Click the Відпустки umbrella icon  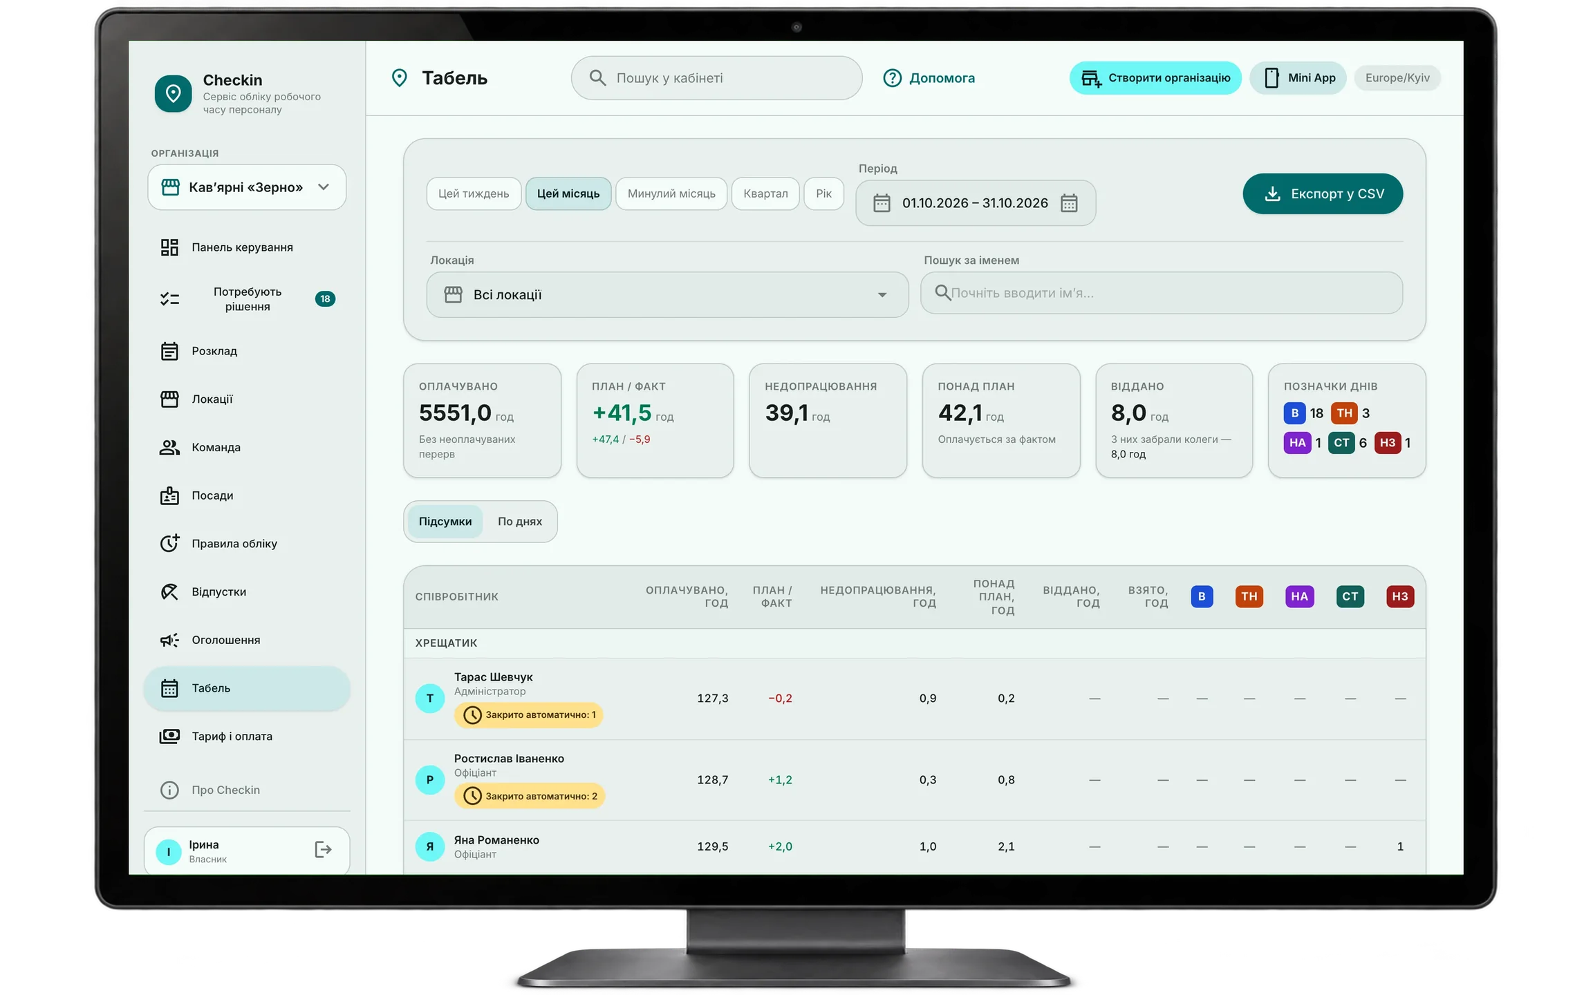click(169, 591)
